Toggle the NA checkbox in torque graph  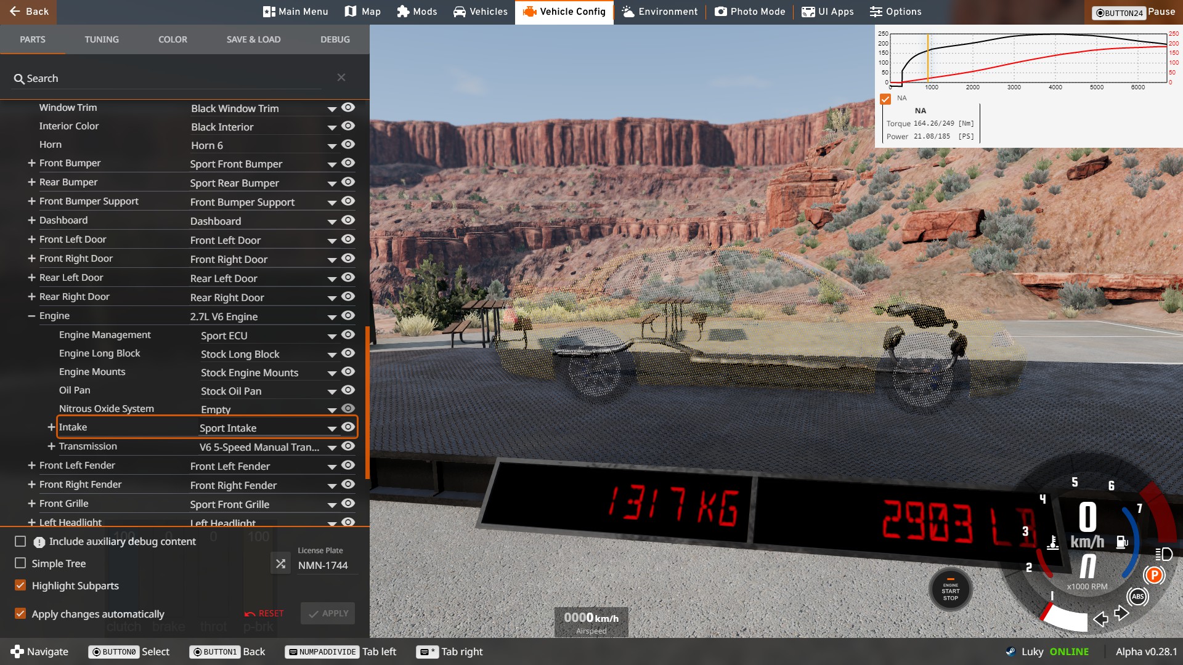pyautogui.click(x=885, y=99)
